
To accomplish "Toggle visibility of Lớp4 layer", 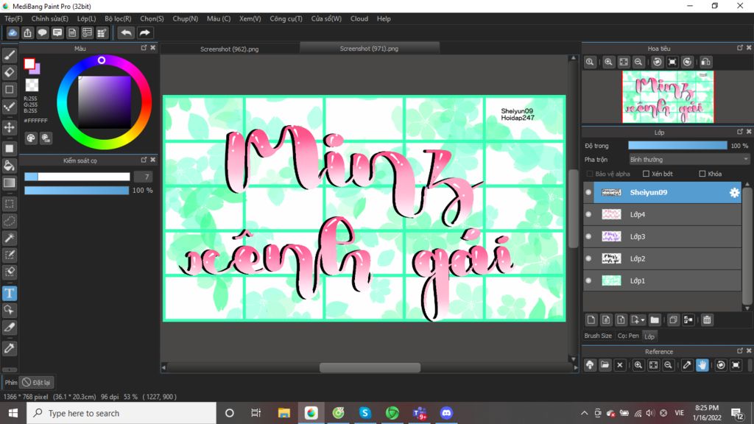I will (588, 214).
